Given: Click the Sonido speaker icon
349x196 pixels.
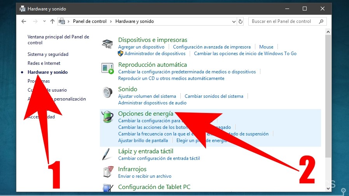Looking at the screenshot, I should click(108, 93).
